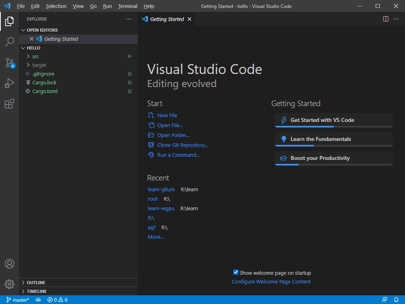
Task: Open the File menu
Action: [x=21, y=6]
